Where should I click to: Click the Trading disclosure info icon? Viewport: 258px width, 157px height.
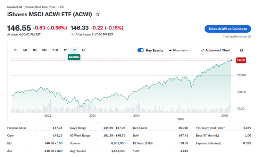pyautogui.click(x=249, y=36)
